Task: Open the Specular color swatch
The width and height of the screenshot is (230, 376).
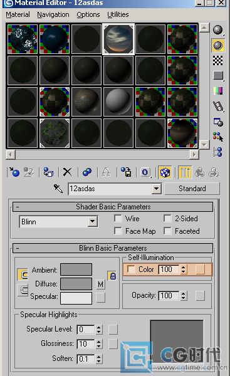Action: coord(76,298)
